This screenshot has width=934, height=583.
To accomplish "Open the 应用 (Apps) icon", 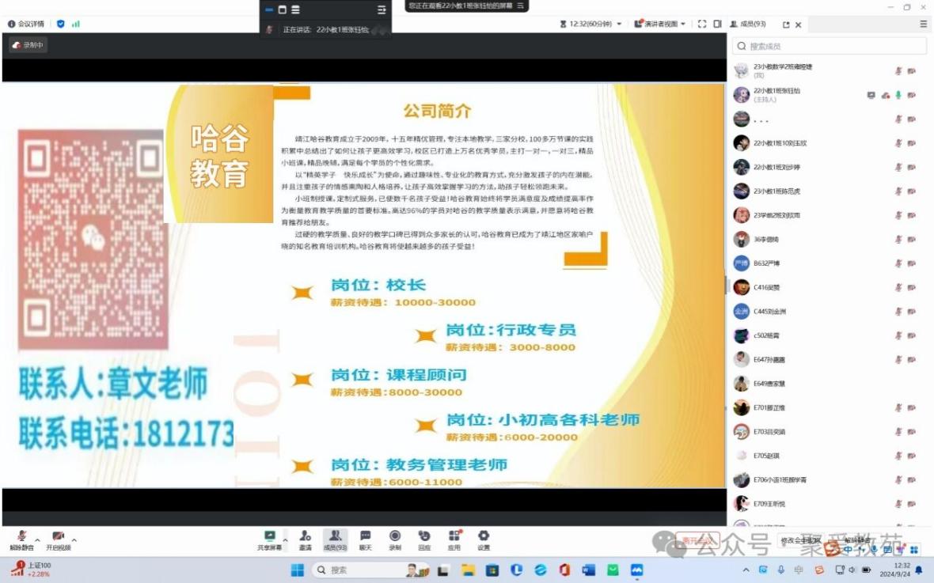I will click(x=454, y=539).
